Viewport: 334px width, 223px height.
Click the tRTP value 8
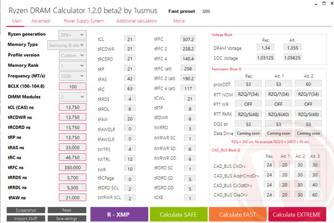190,109
